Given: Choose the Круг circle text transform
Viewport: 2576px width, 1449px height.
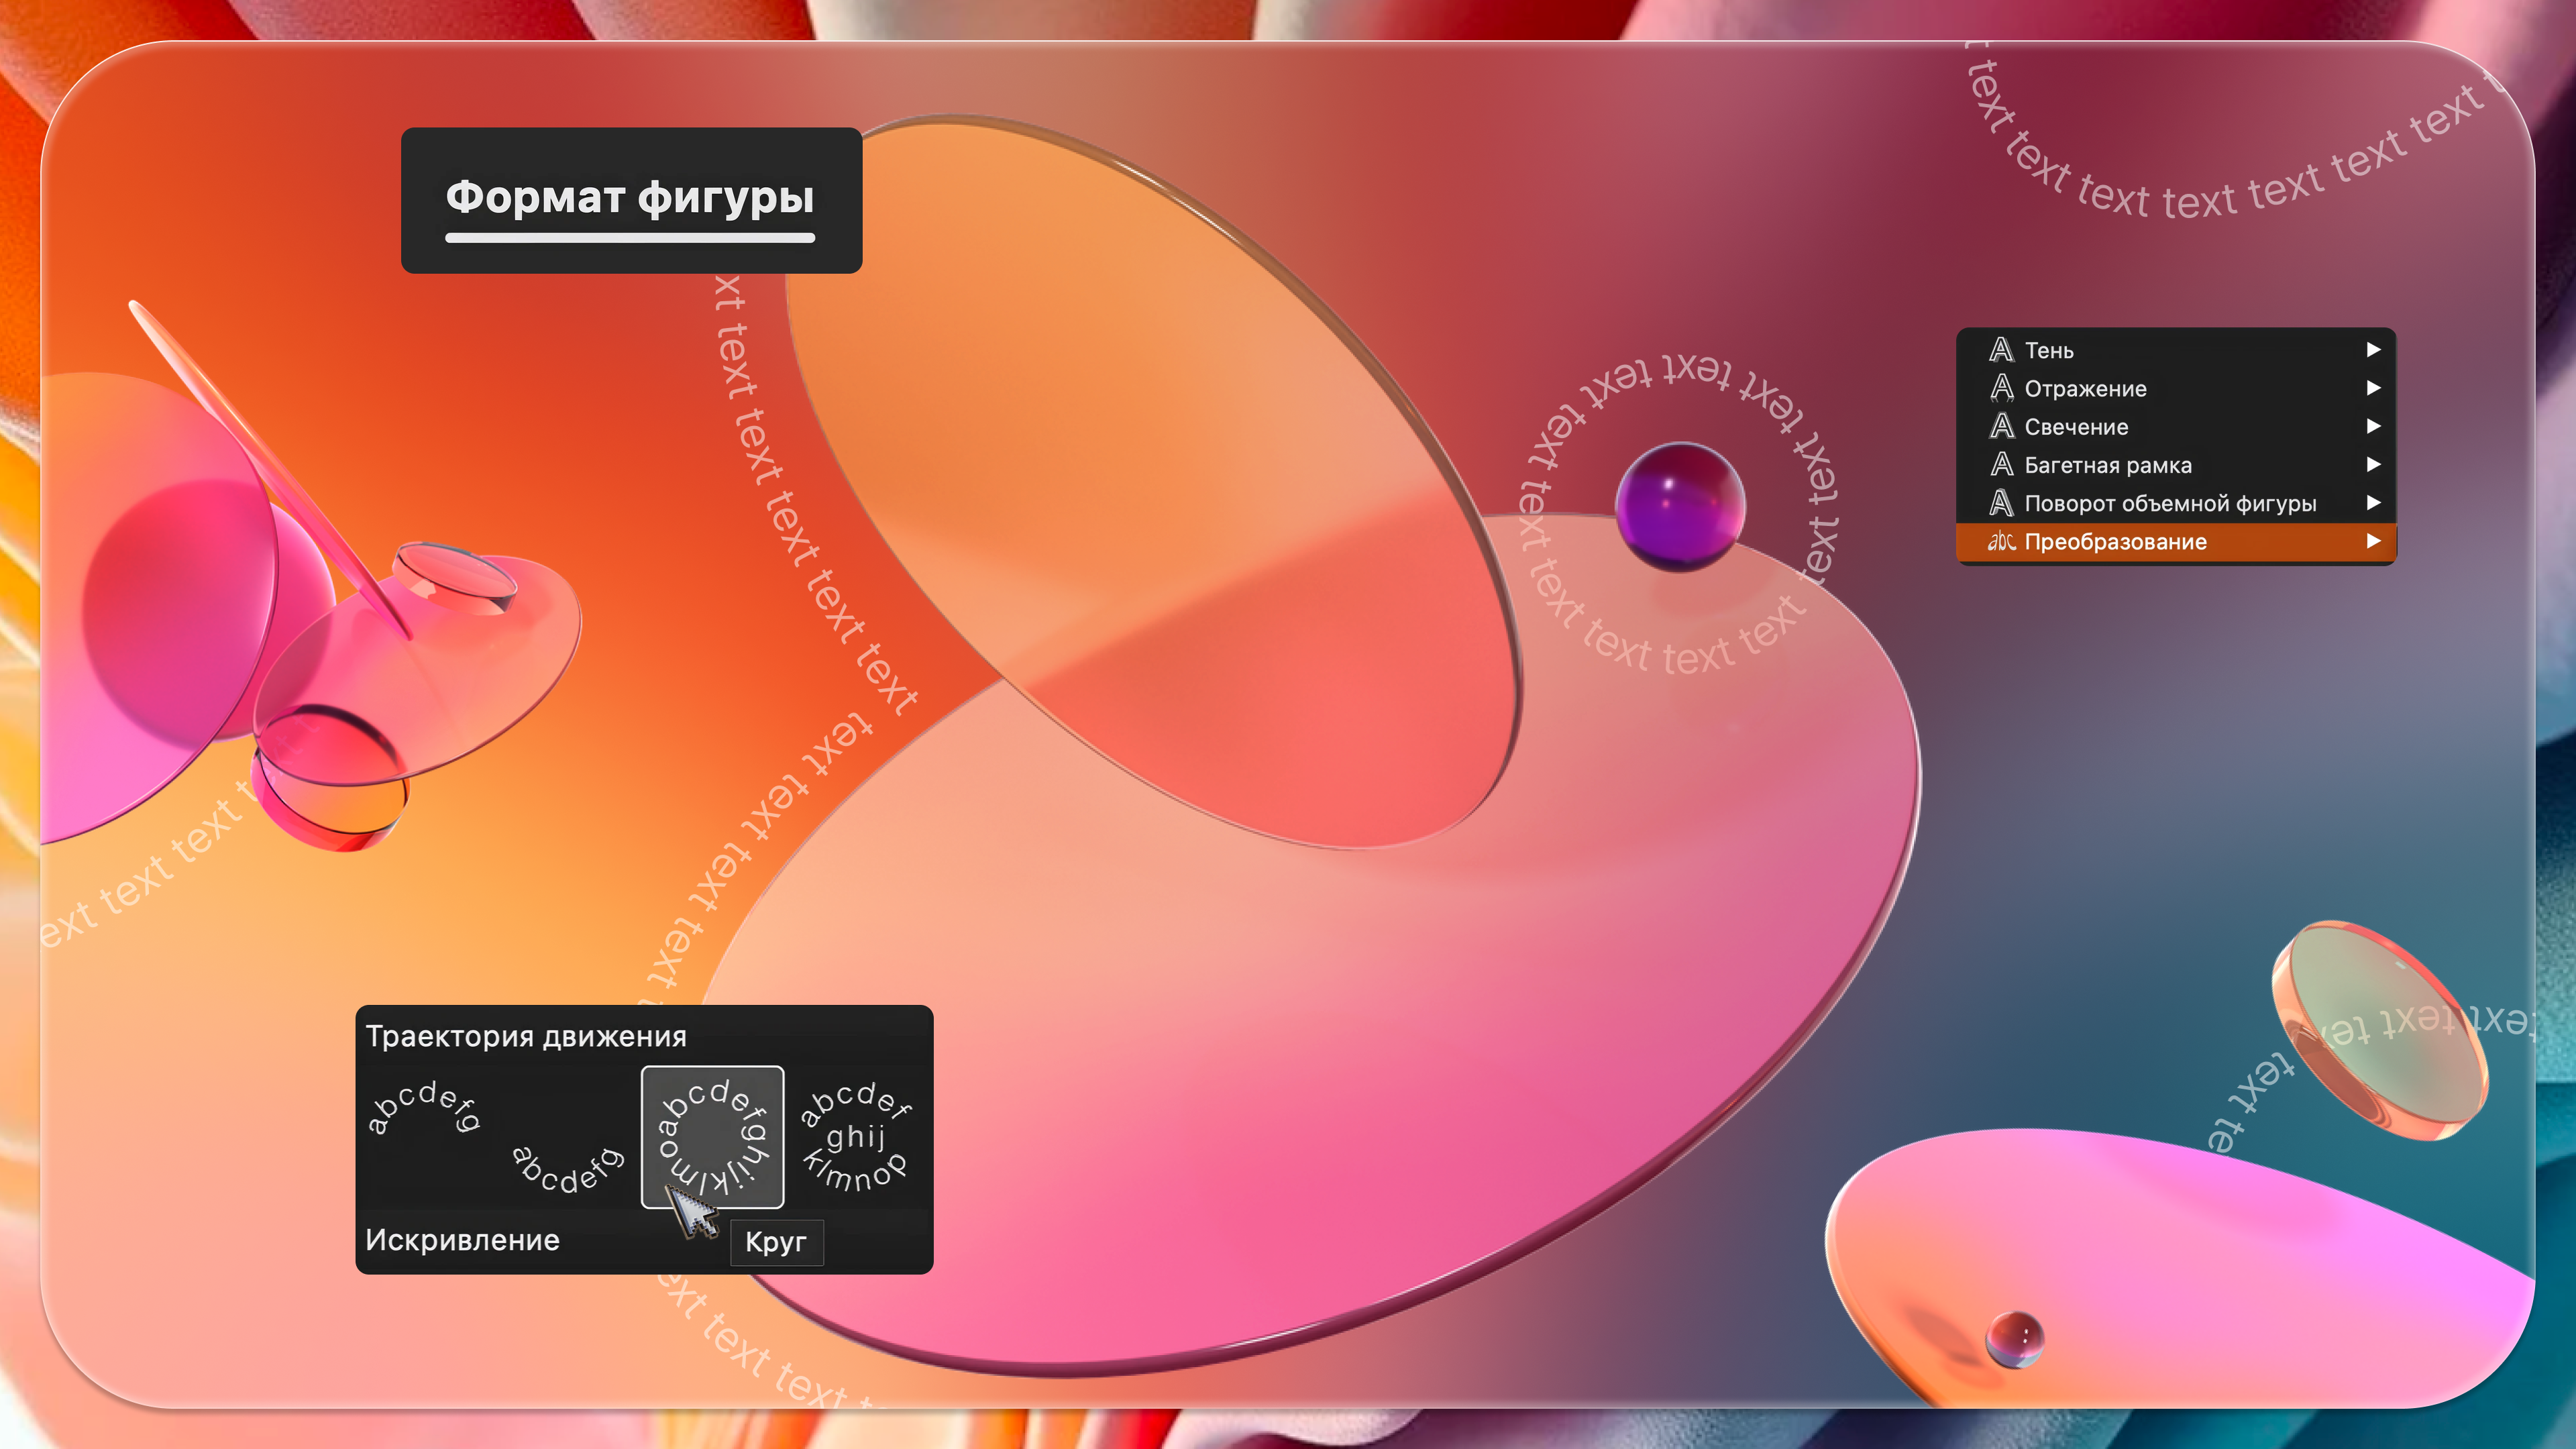Looking at the screenshot, I should tap(712, 1137).
